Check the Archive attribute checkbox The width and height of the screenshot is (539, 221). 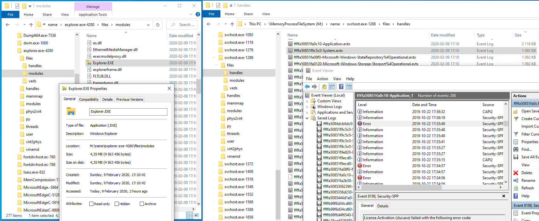pos(142,204)
